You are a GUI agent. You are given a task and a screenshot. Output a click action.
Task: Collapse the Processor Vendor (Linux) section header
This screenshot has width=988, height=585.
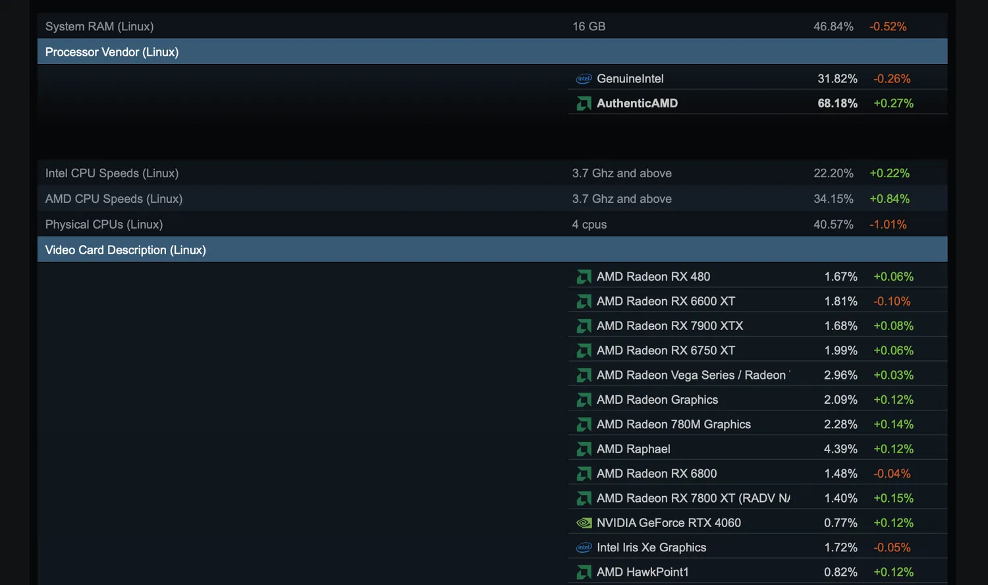pos(493,51)
